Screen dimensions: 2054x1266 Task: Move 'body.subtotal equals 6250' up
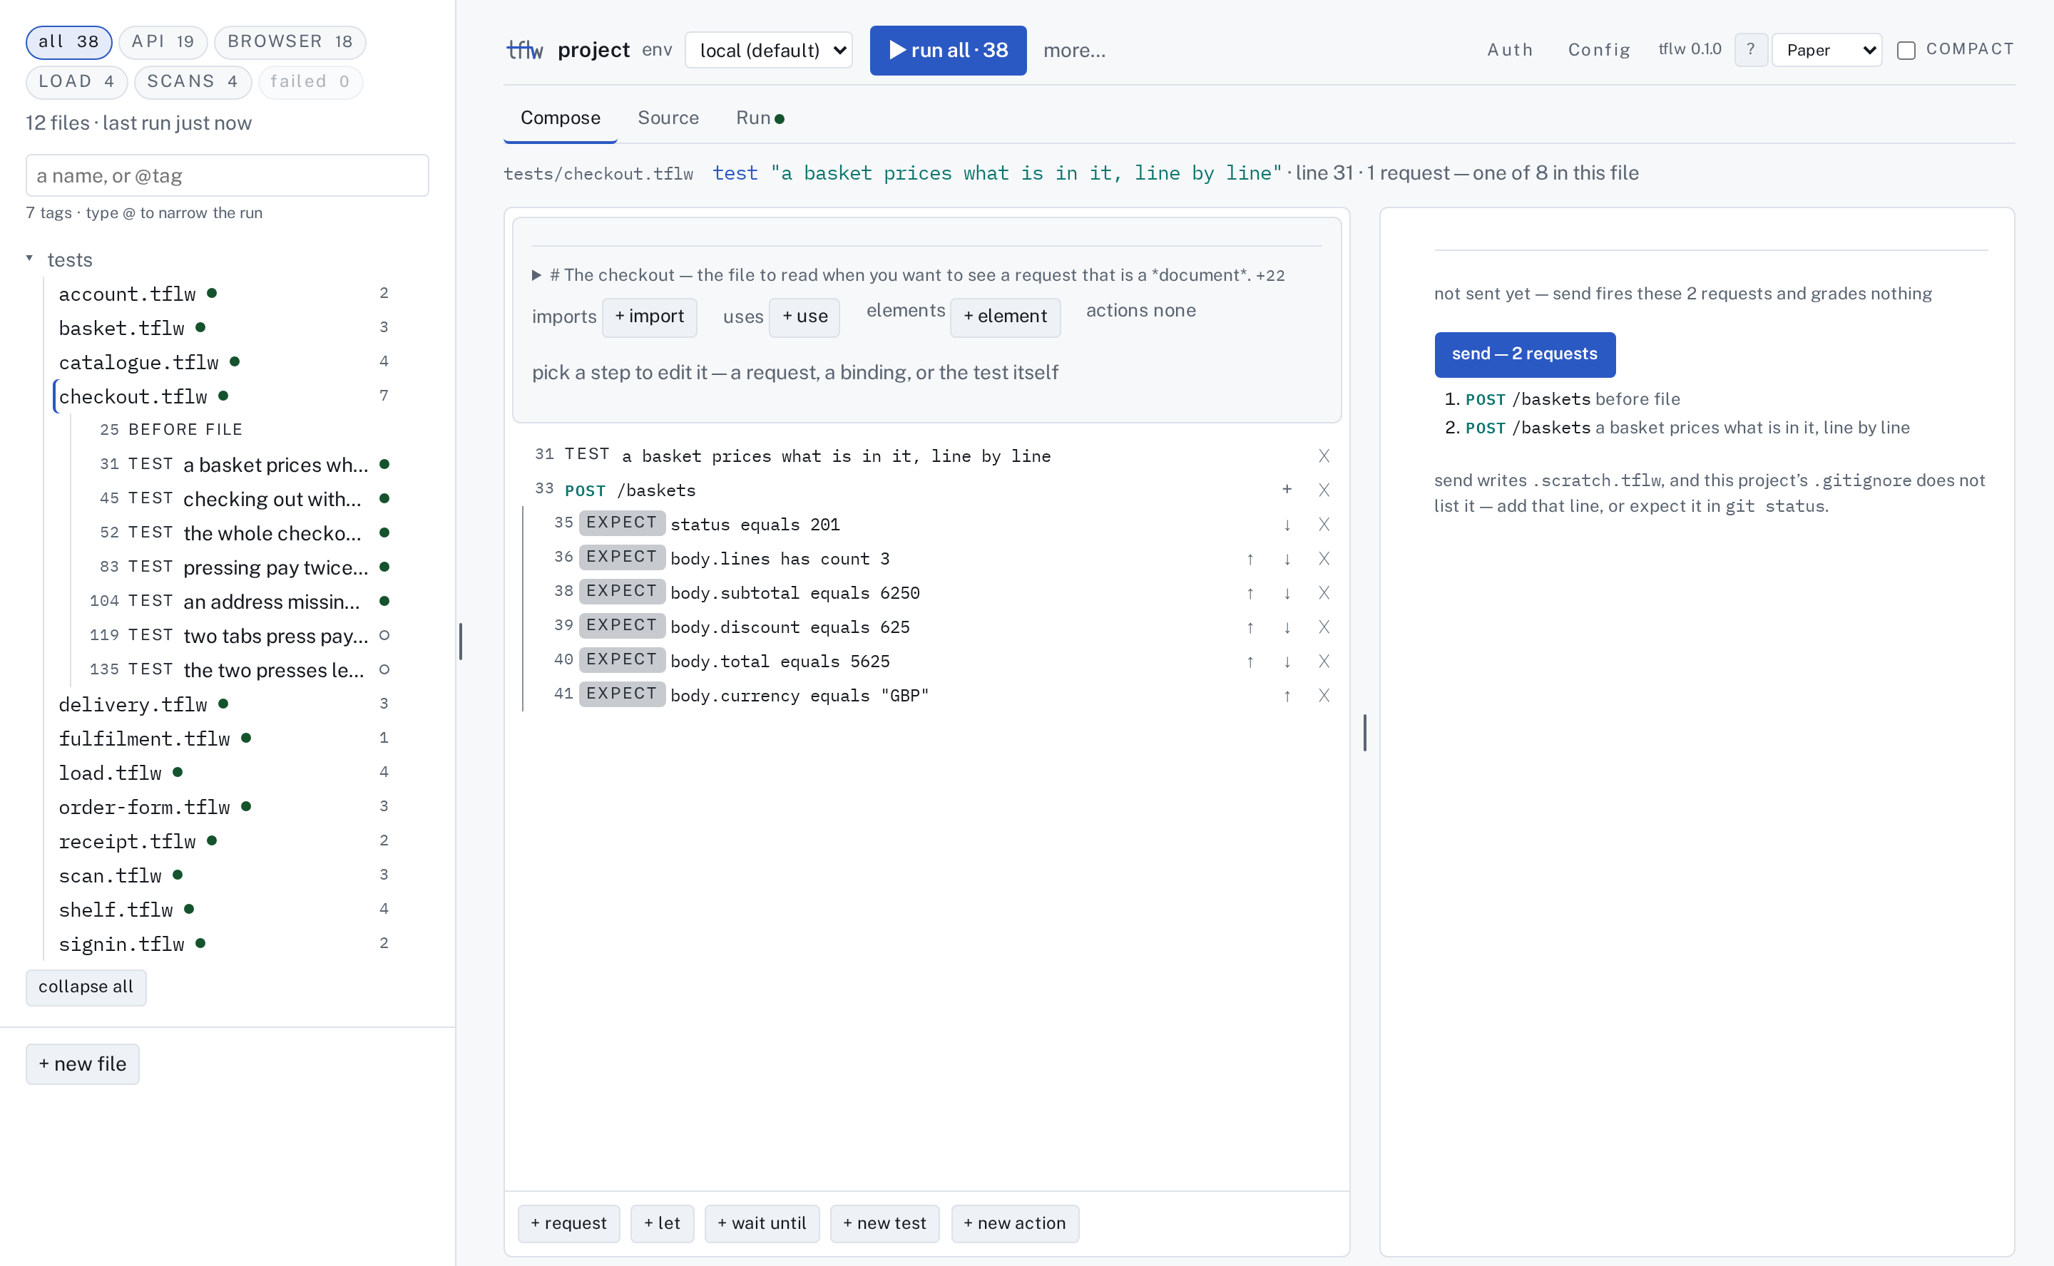(x=1250, y=594)
